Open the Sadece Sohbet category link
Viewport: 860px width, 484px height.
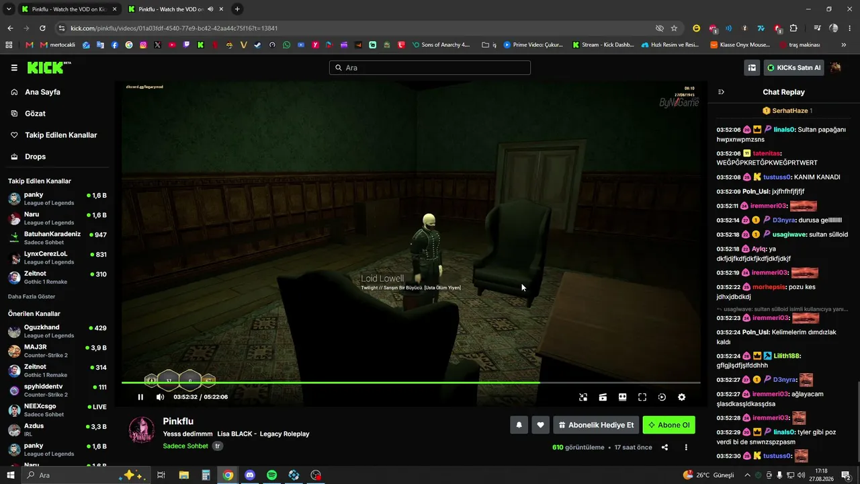185,446
